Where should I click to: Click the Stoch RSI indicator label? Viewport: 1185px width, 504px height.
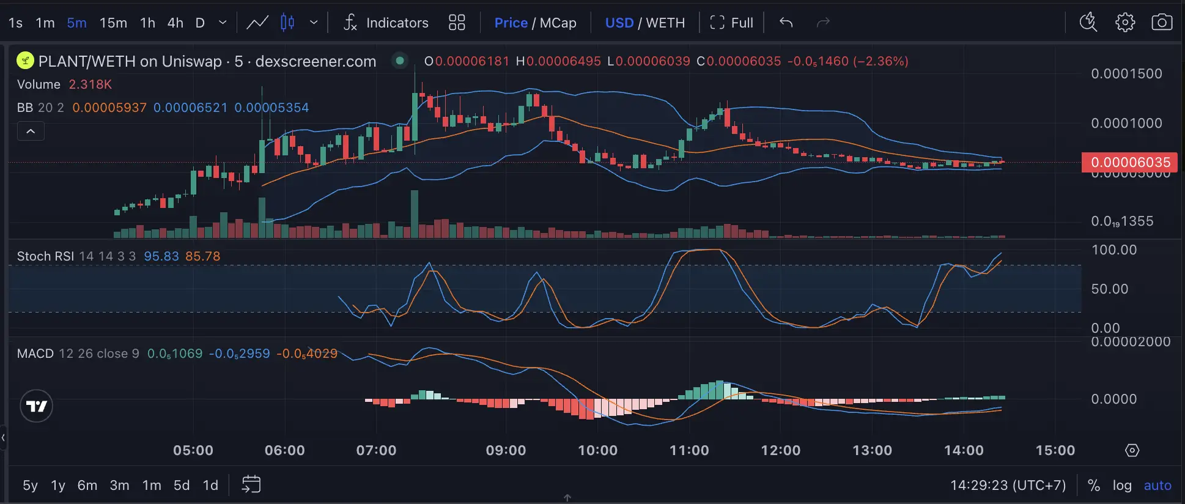tap(45, 256)
